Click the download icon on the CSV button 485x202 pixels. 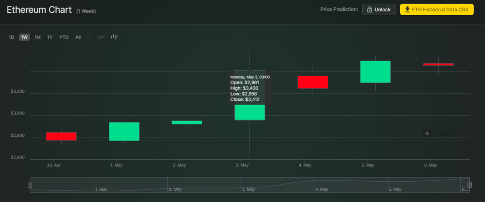(407, 9)
